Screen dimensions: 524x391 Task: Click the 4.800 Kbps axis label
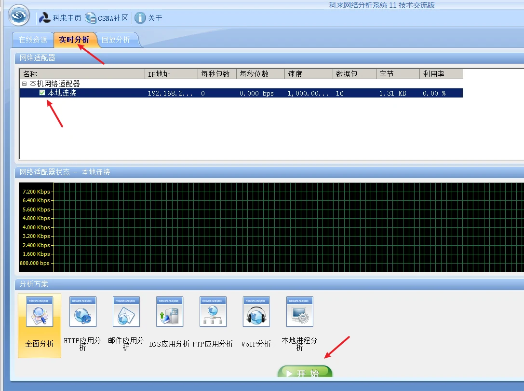pyautogui.click(x=36, y=218)
